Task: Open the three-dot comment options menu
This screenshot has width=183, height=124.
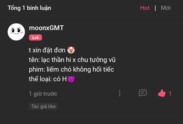Action: [120, 93]
